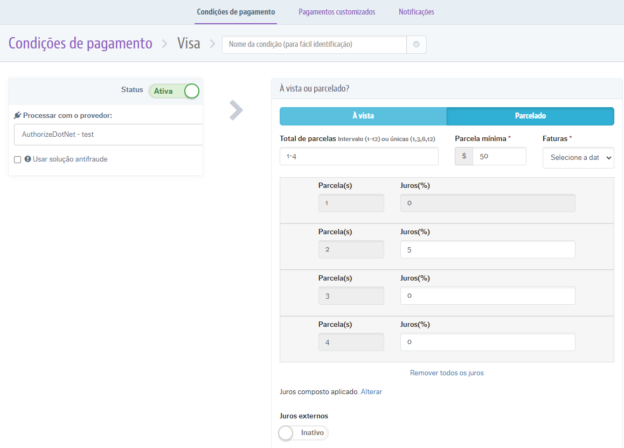Viewport: 624px width, 448px height.
Task: Click the Alterar link for juros composto
Action: tap(371, 392)
